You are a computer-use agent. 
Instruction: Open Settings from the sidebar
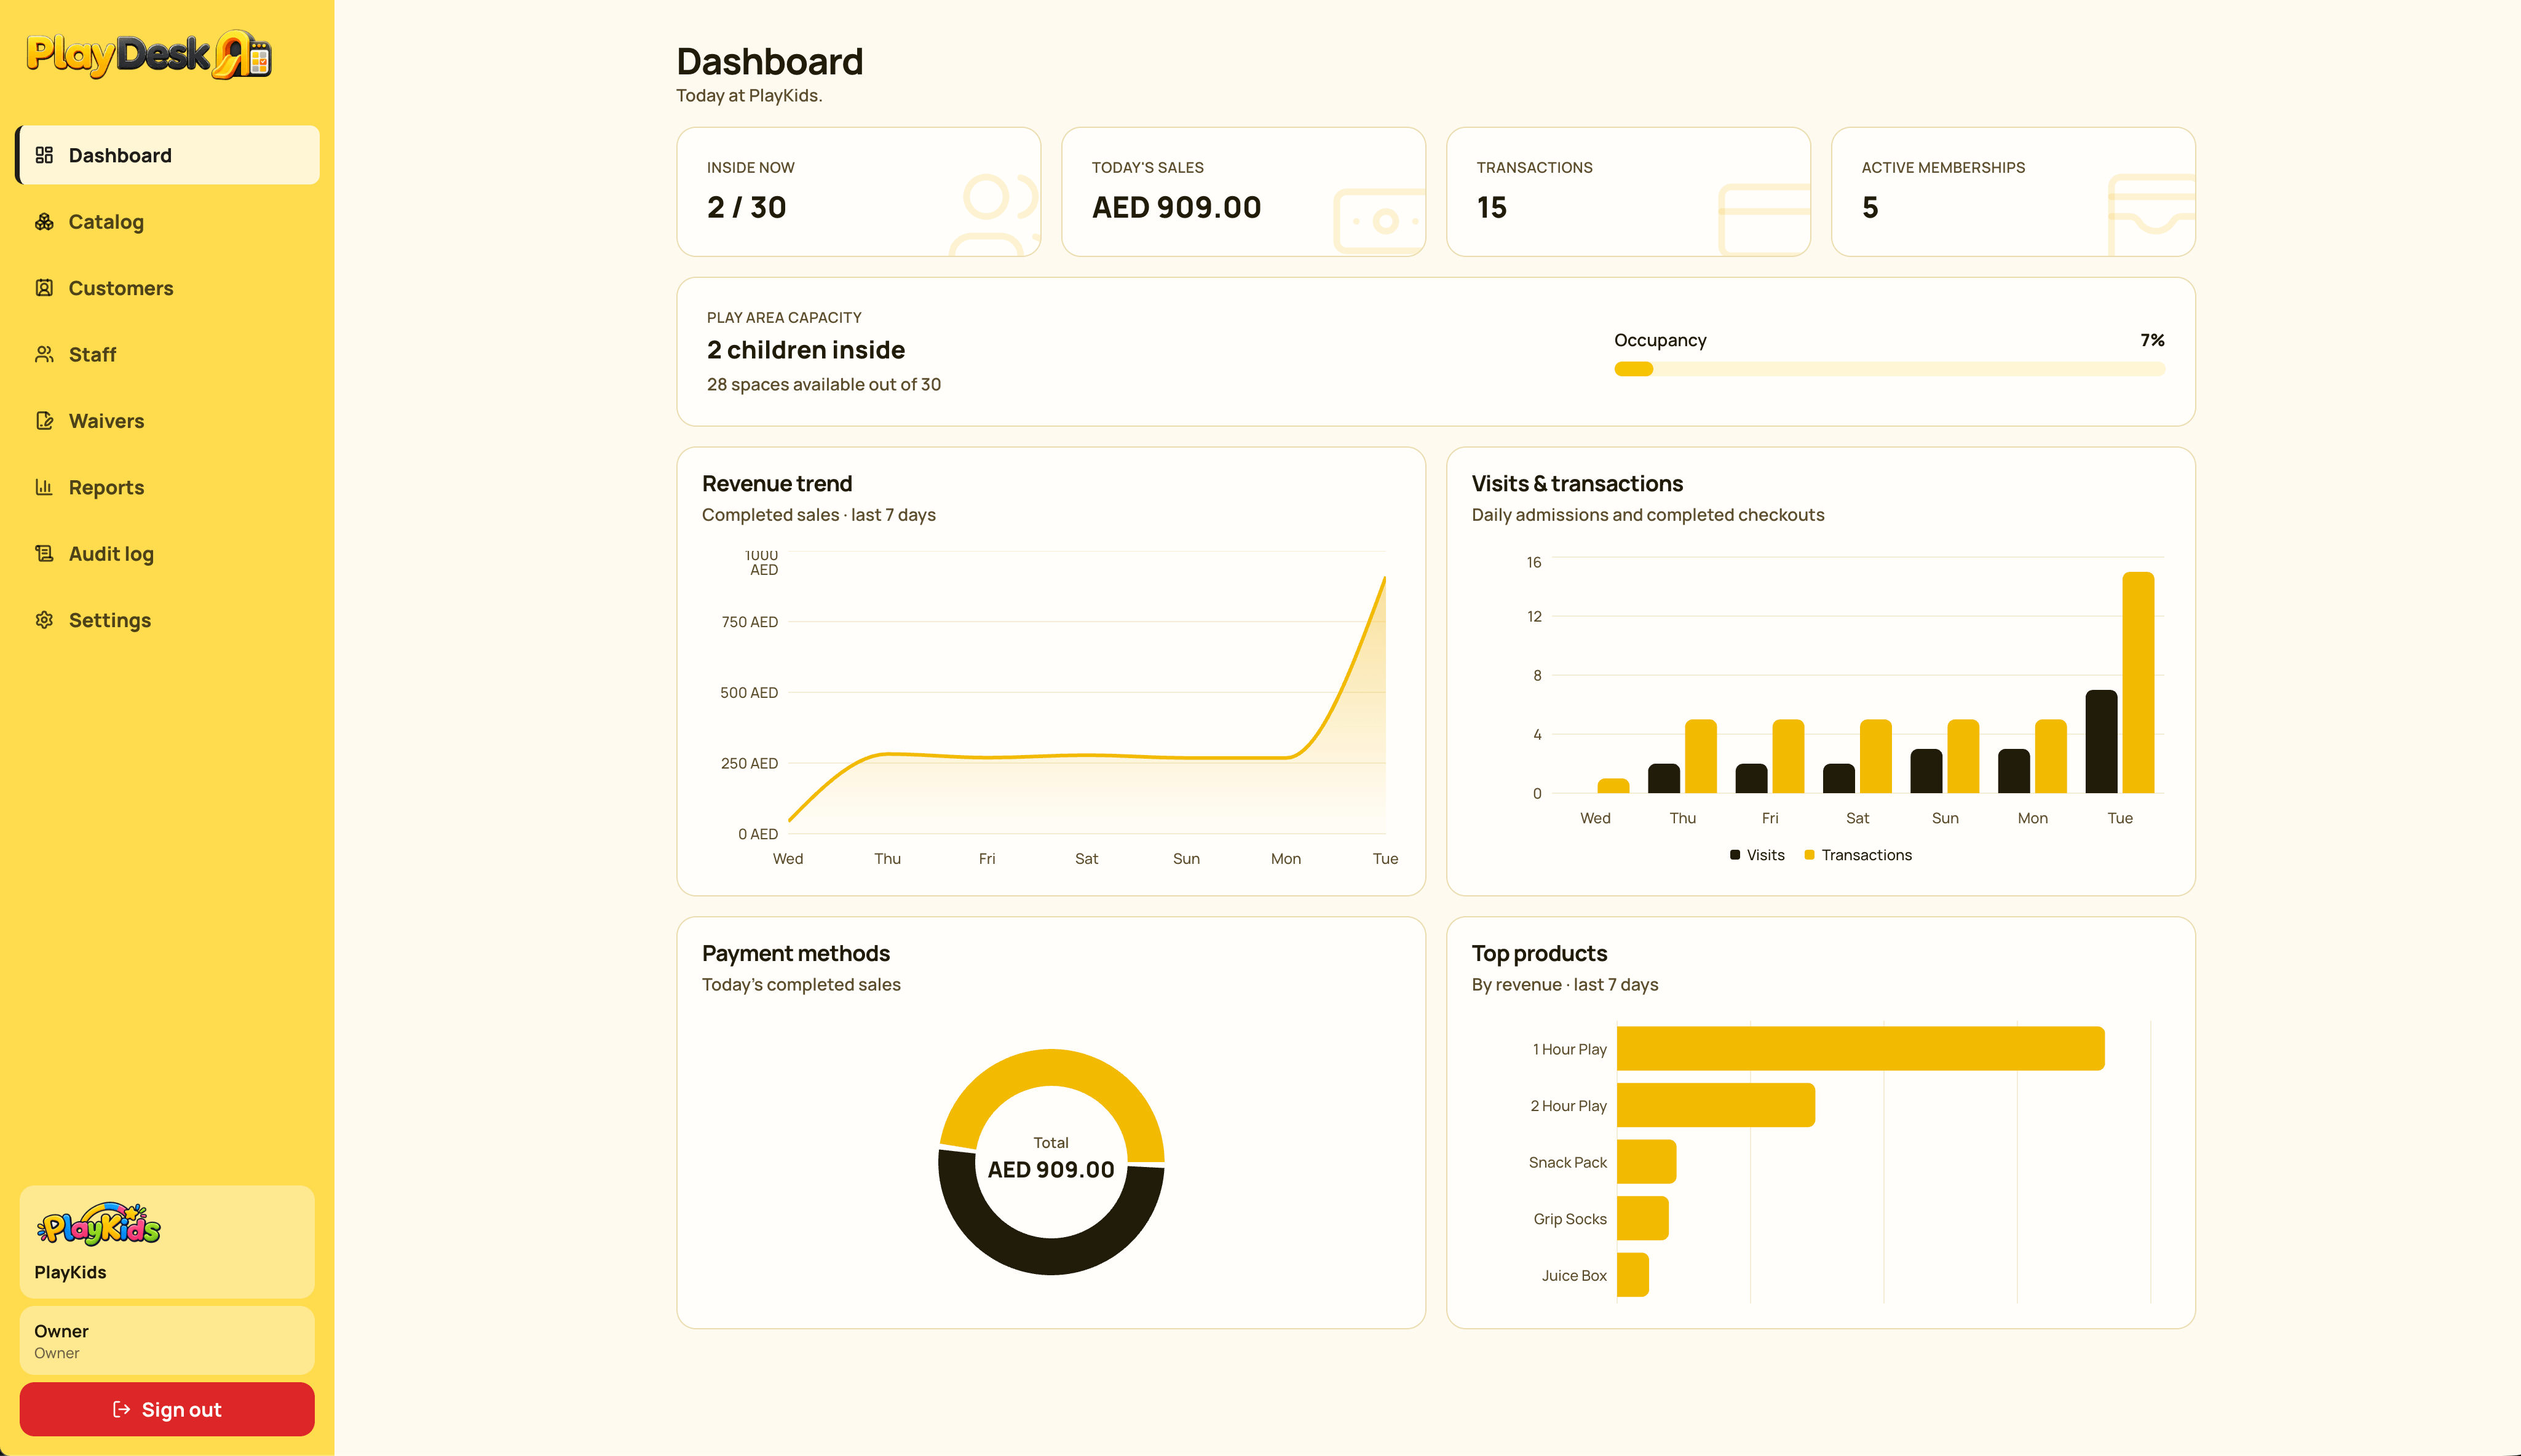coord(168,620)
